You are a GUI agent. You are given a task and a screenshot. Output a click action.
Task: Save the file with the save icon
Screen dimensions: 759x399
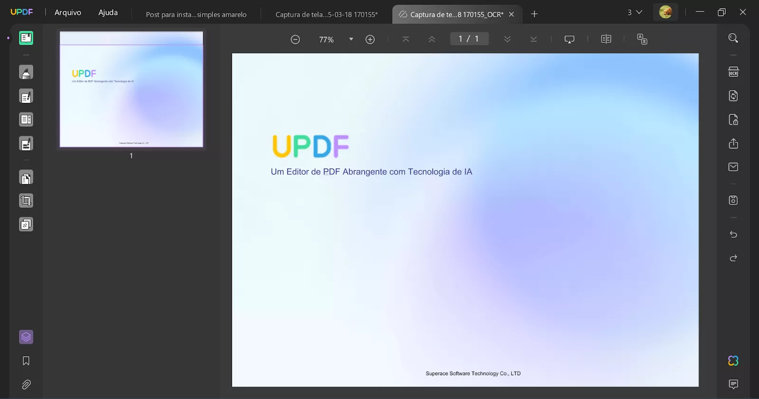733,200
